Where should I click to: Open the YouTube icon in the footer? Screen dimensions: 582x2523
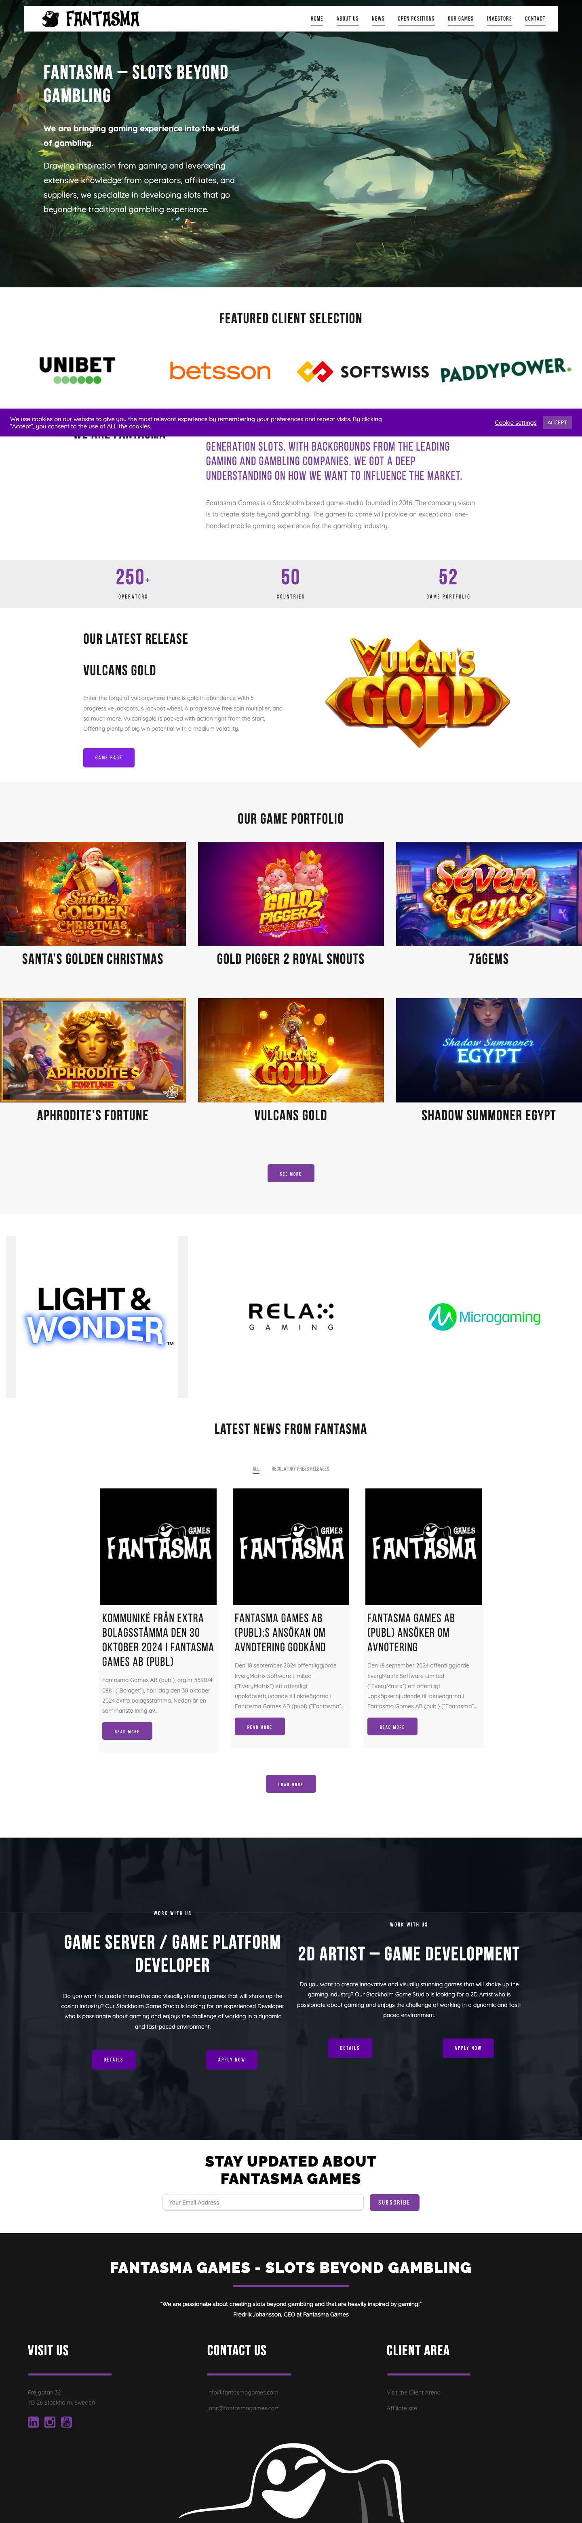click(67, 2422)
